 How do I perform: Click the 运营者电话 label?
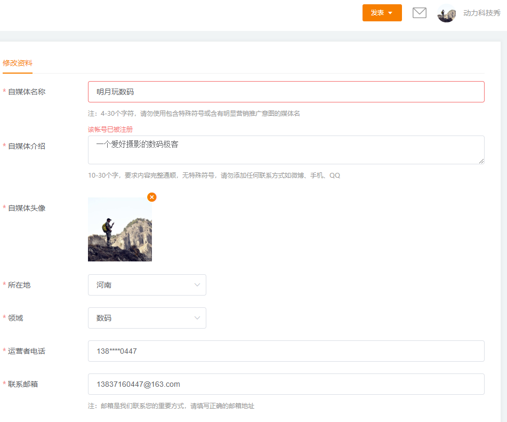coord(27,351)
